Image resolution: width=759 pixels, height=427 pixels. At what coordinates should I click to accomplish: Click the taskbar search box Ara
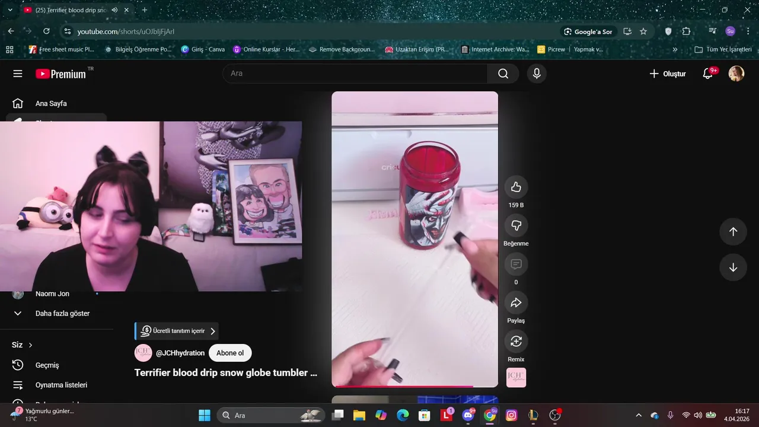coord(270,415)
